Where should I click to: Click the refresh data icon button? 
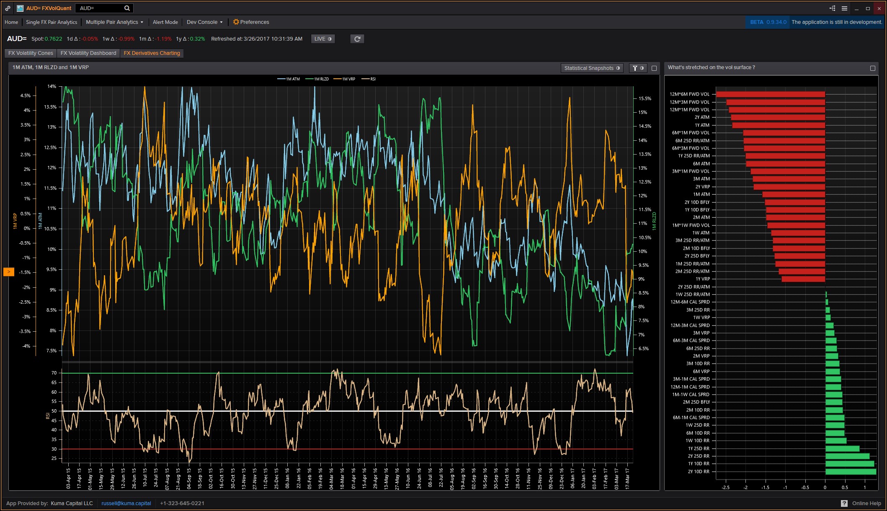tap(357, 39)
